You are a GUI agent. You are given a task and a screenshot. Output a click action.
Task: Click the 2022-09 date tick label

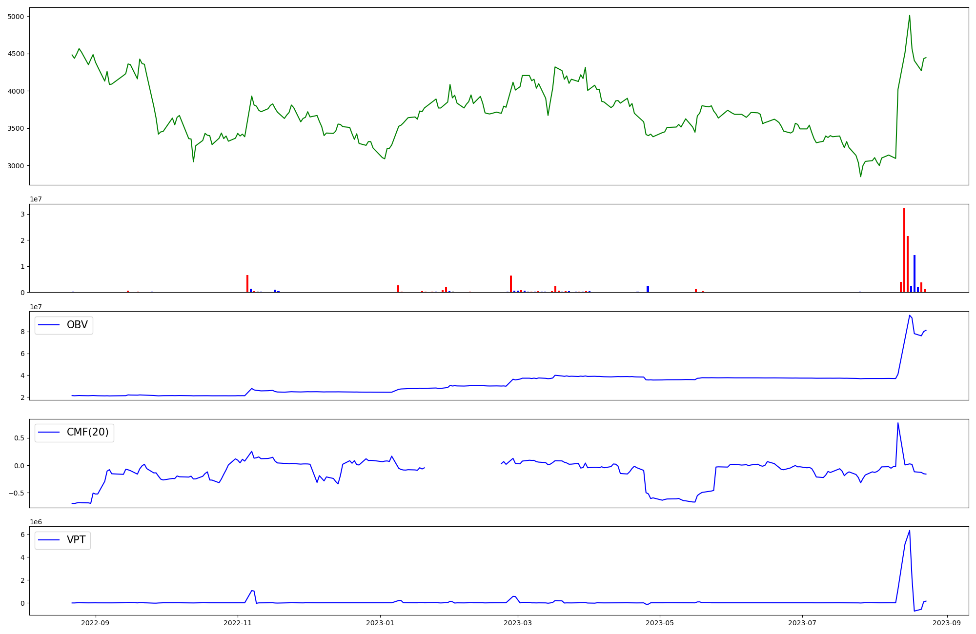(x=96, y=623)
